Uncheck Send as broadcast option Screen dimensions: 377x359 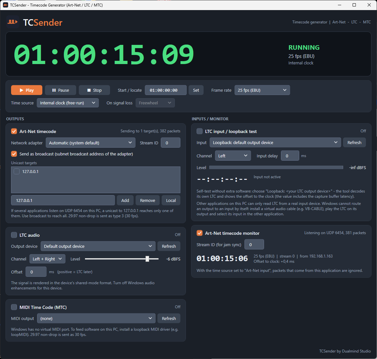click(x=14, y=154)
